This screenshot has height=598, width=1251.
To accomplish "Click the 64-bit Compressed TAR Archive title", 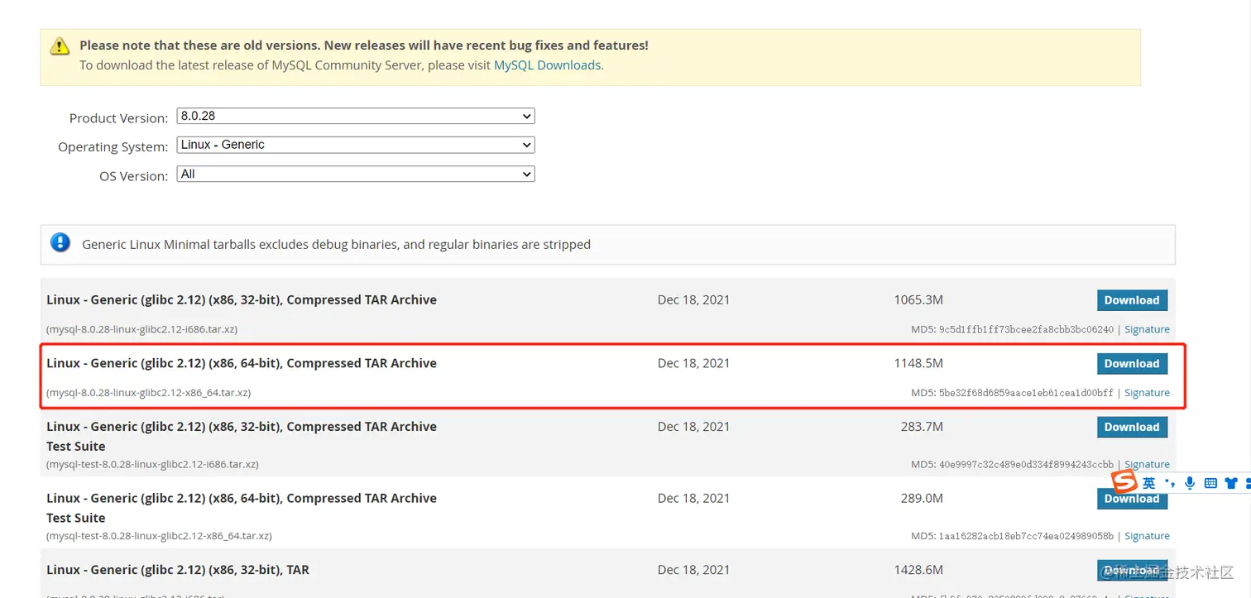I will 242,363.
